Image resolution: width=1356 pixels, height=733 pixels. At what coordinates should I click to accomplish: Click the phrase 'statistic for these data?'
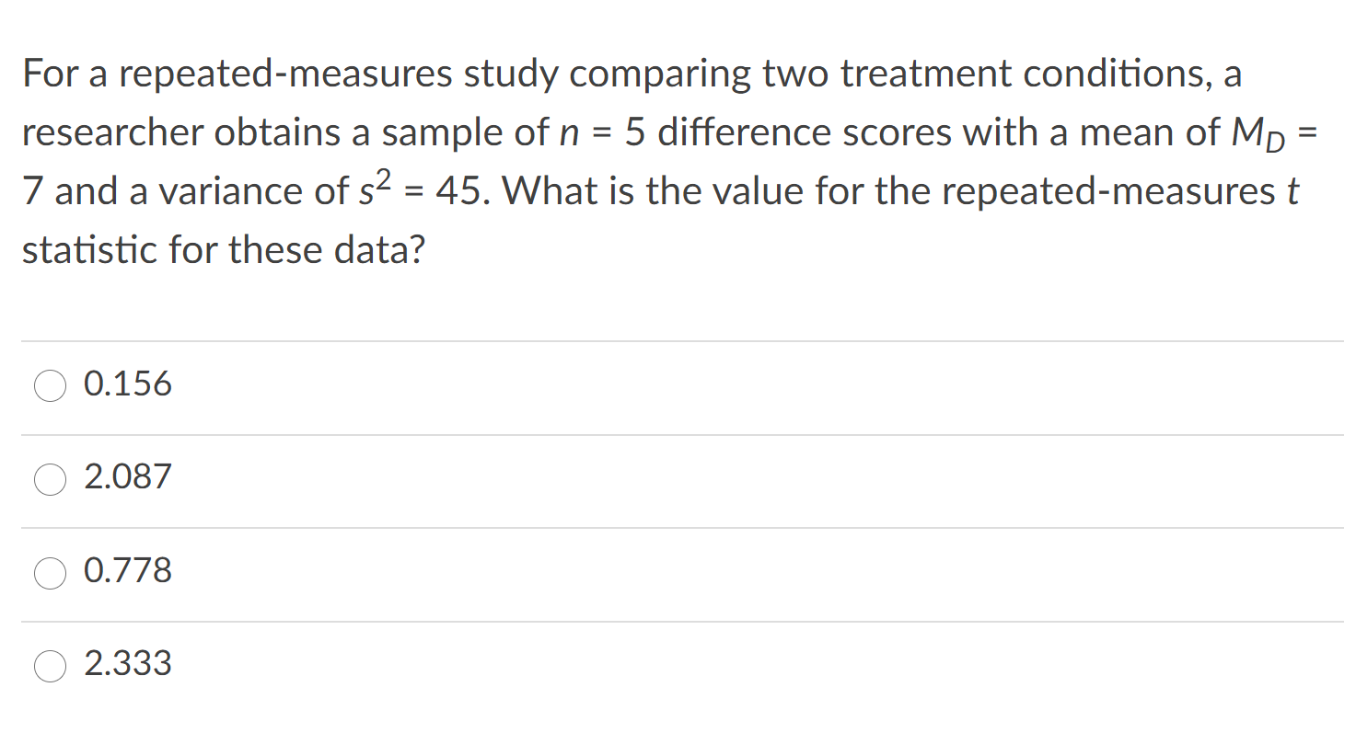223,250
